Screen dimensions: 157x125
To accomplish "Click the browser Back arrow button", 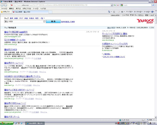I will coord(2,5).
